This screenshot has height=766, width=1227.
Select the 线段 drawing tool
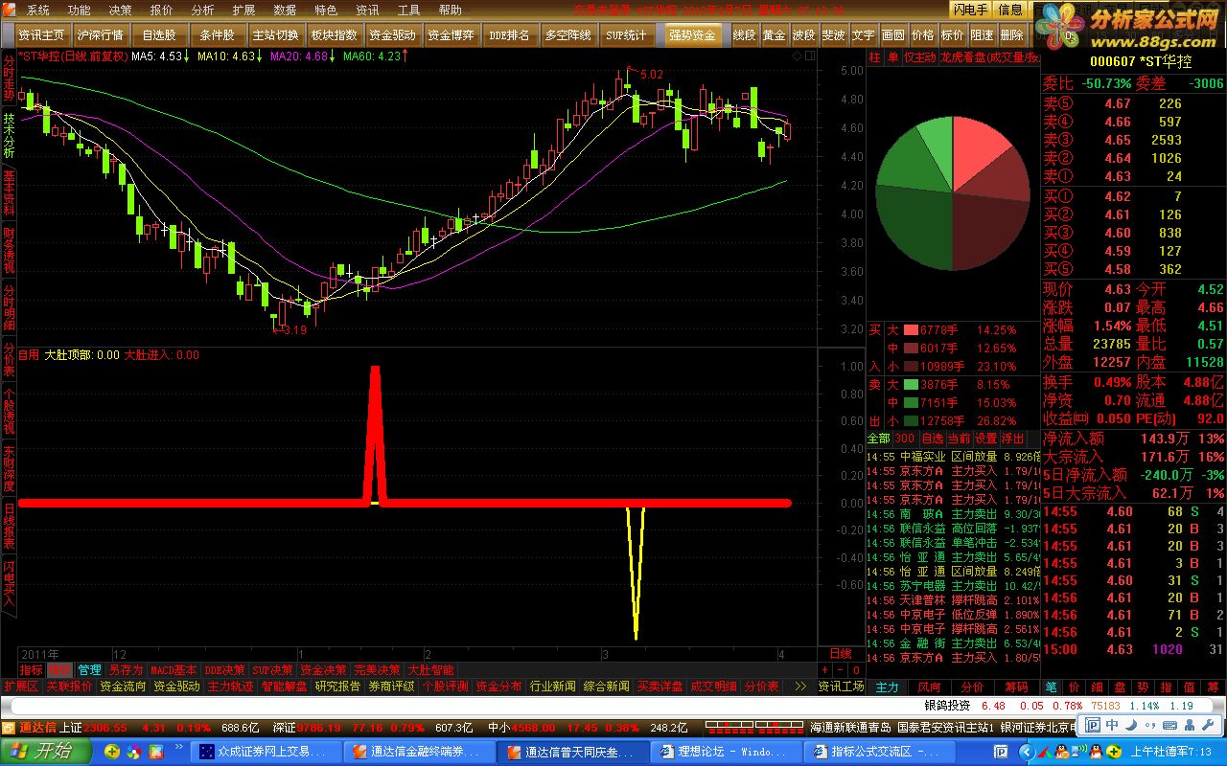tap(745, 35)
